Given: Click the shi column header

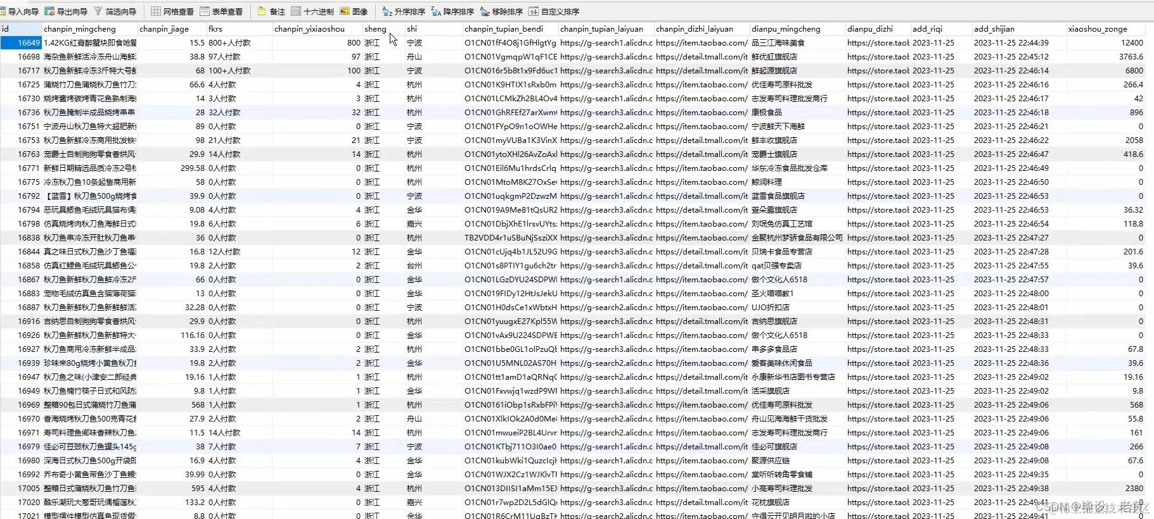Looking at the screenshot, I should 433,28.
